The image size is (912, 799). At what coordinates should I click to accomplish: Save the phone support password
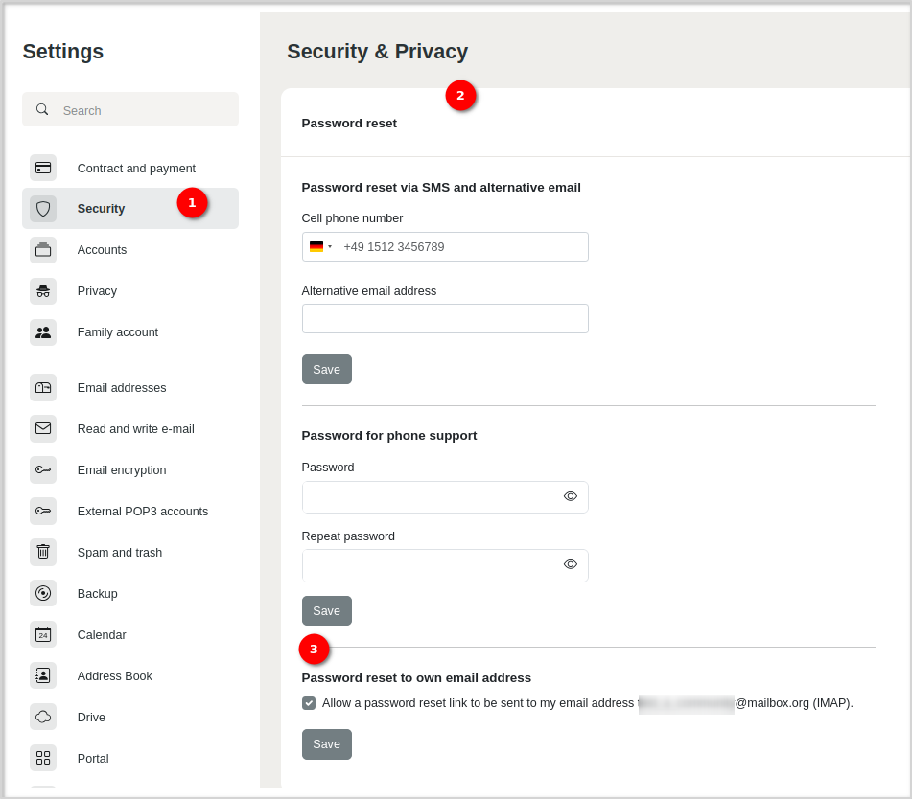326,611
